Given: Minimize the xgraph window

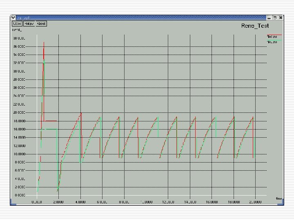Looking at the screenshot, I should coord(269,18).
